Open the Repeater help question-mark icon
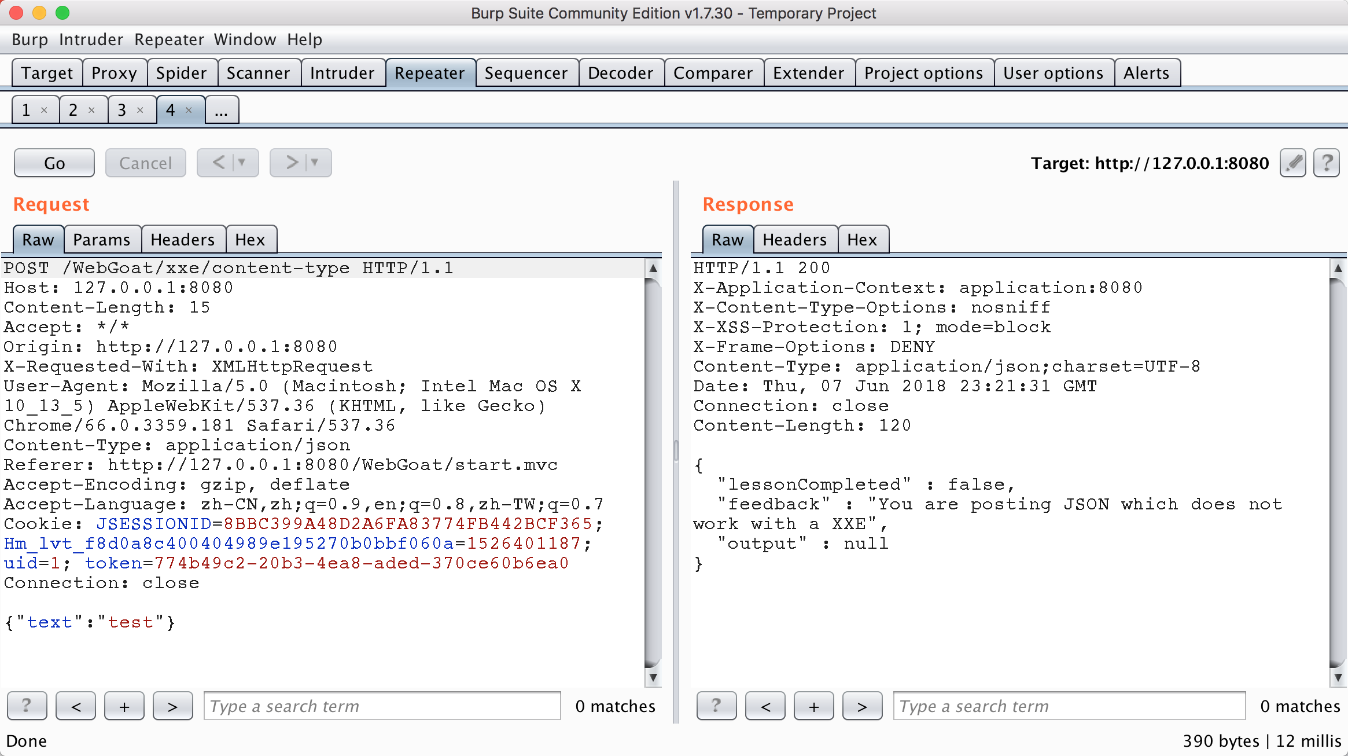Viewport: 1348px width, 756px height. click(1327, 163)
